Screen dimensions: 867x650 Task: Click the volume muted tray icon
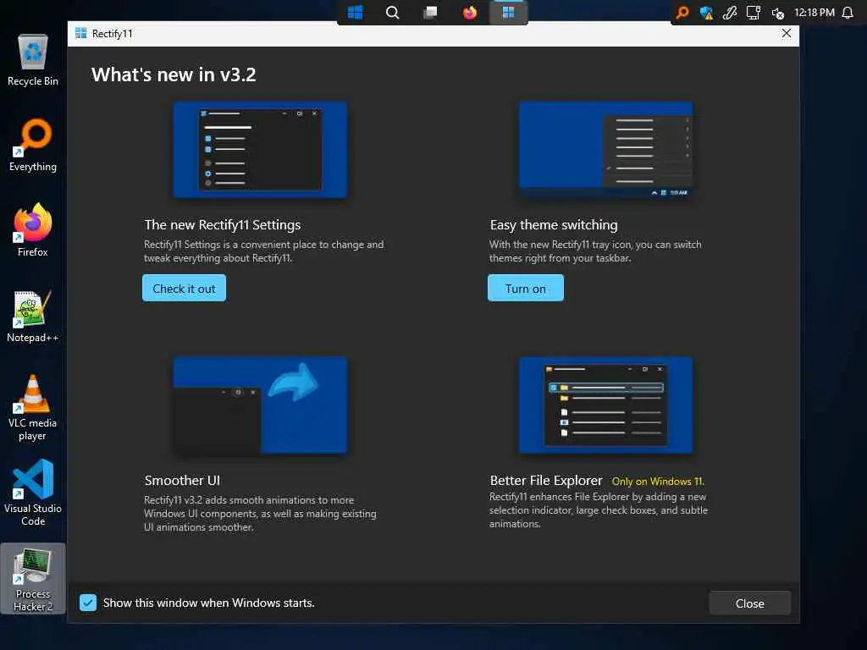coord(777,13)
